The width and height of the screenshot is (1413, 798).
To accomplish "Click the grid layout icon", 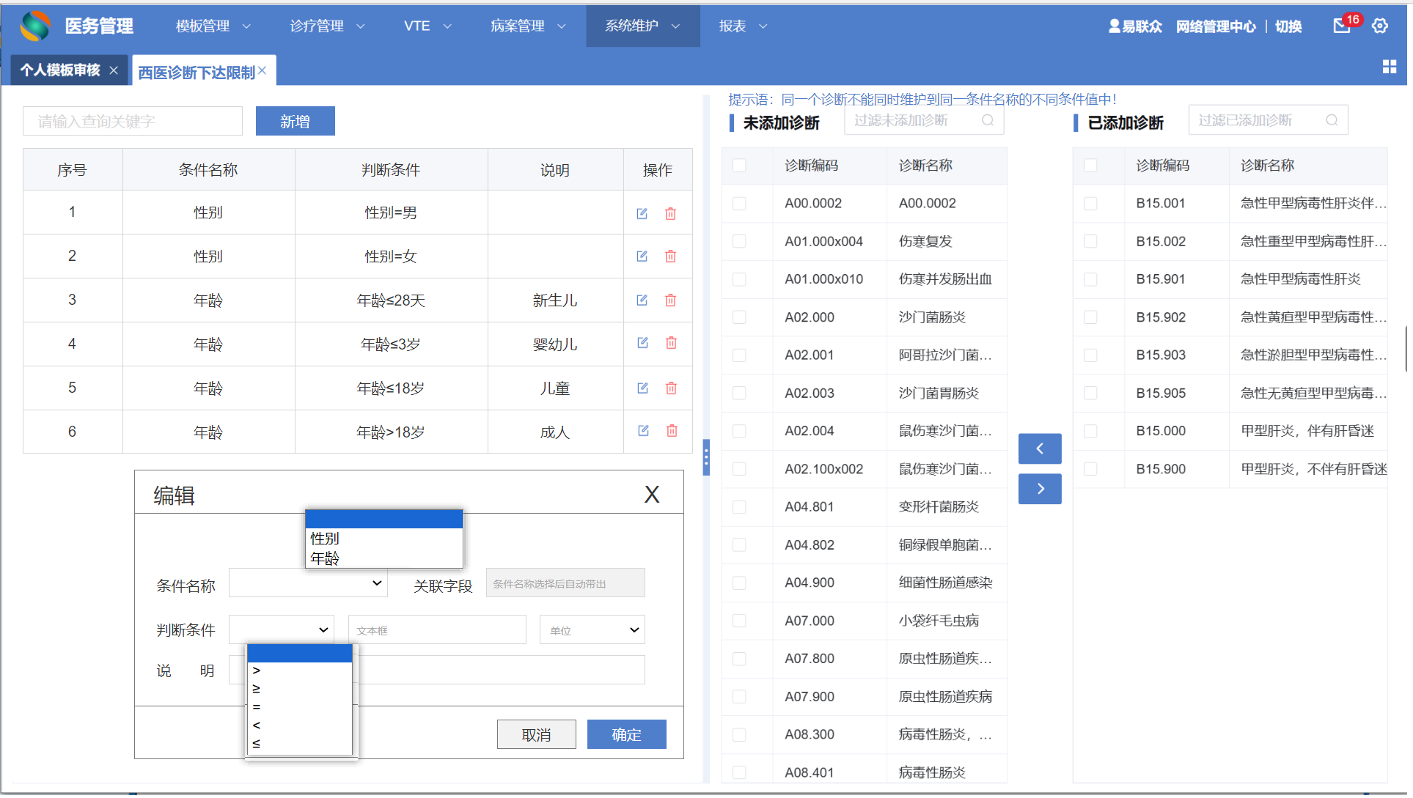I will (x=1389, y=67).
